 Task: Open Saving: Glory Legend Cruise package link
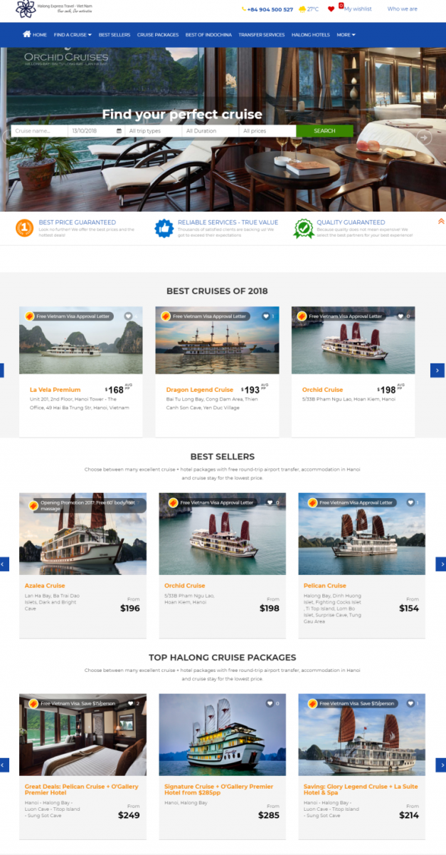pos(361,789)
